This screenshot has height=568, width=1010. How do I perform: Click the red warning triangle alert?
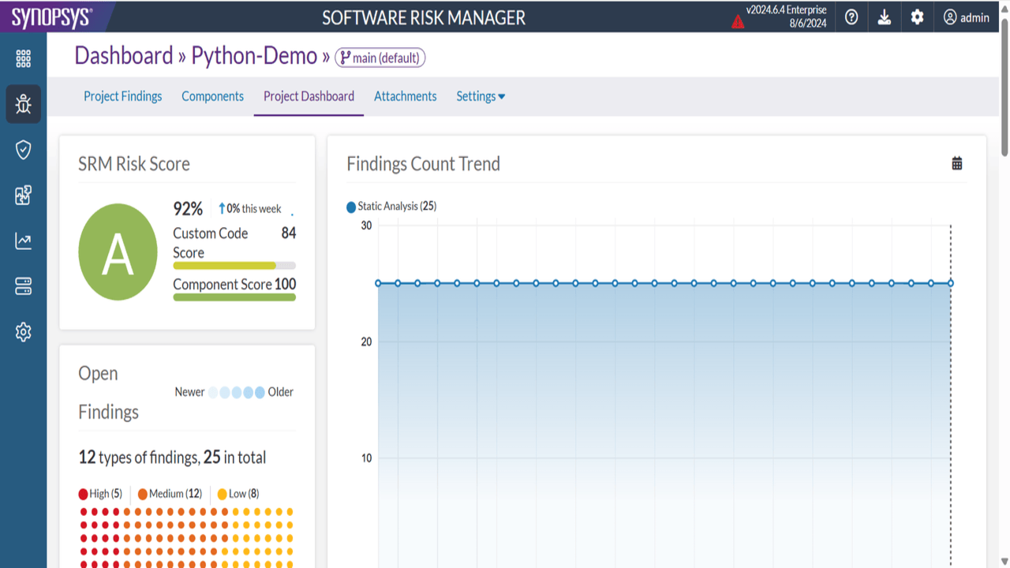point(738,22)
